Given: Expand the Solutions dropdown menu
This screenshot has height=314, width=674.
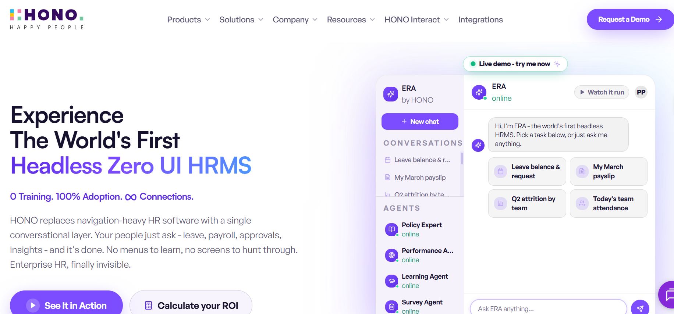Looking at the screenshot, I should tap(241, 19).
